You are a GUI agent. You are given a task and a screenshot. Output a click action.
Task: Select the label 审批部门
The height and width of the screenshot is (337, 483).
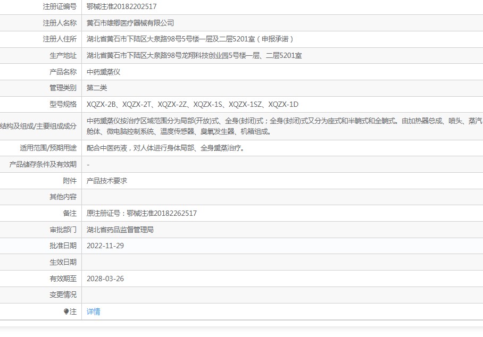click(63, 230)
